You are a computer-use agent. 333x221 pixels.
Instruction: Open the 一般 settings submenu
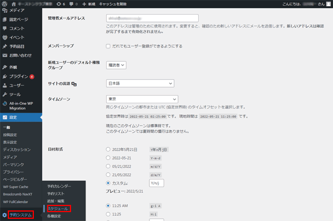click(7, 128)
